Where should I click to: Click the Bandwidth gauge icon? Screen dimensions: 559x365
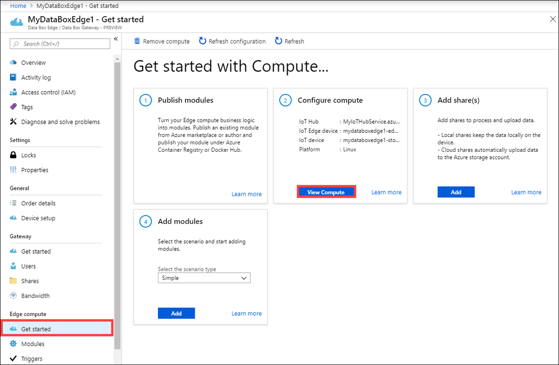(x=14, y=296)
